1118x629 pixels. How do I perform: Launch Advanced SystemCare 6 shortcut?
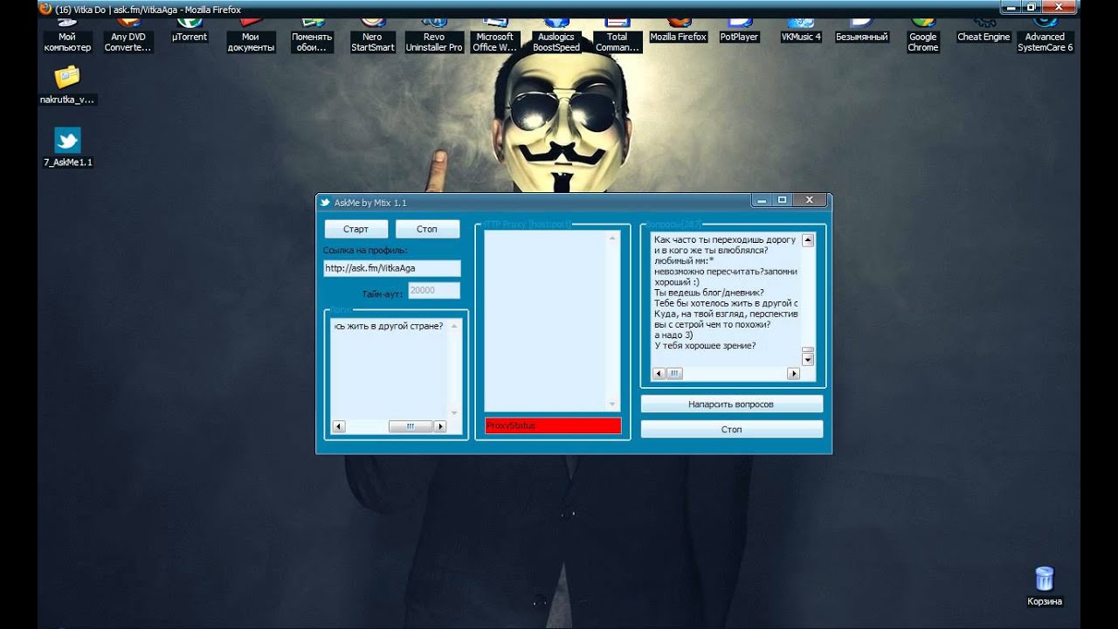(x=1046, y=35)
